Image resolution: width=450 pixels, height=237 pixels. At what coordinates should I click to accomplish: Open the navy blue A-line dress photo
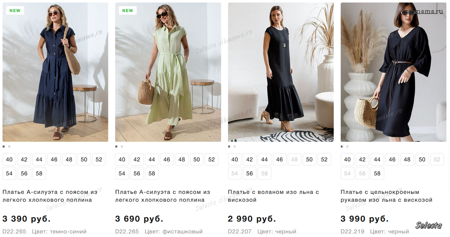point(55,72)
